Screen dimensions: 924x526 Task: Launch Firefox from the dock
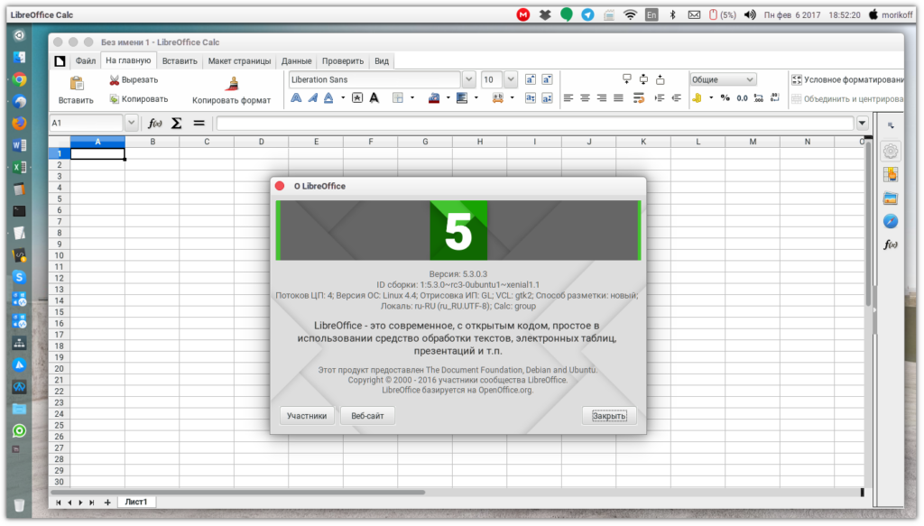(20, 123)
